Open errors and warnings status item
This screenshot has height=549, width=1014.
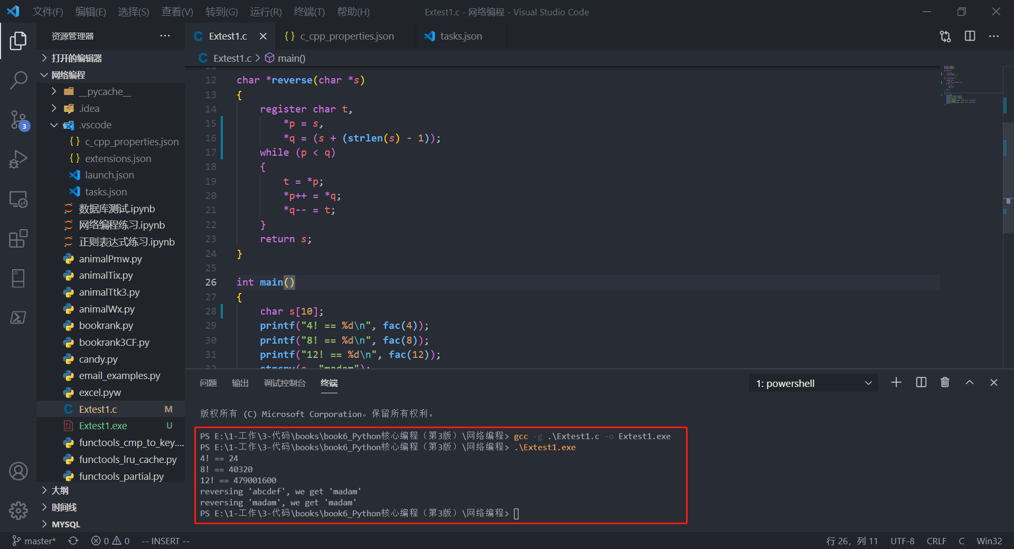(x=110, y=541)
